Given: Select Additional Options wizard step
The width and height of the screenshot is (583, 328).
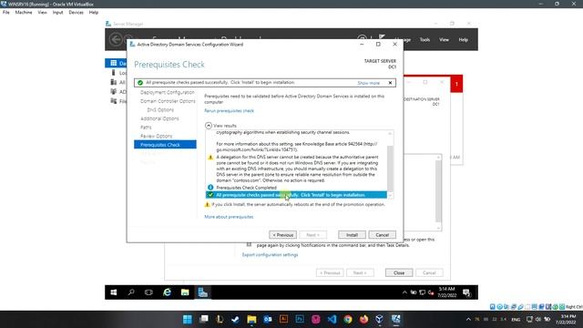Looking at the screenshot, I should 159,118.
